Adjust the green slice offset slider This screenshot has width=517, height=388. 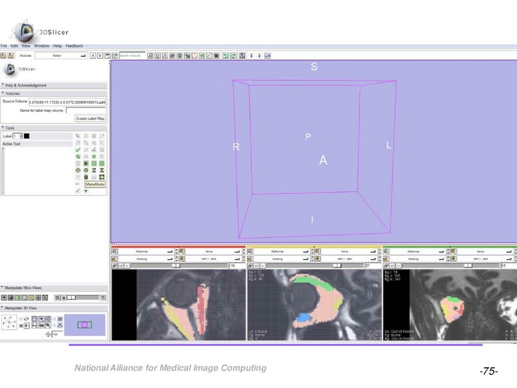coord(450,266)
